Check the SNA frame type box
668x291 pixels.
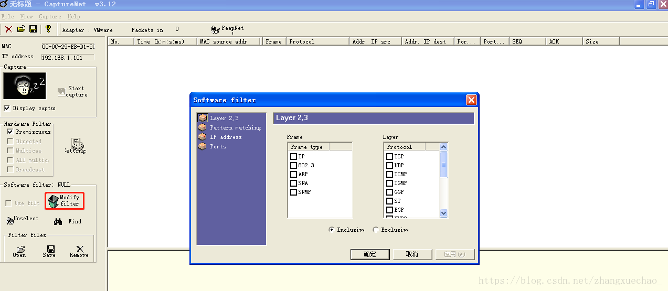(293, 183)
